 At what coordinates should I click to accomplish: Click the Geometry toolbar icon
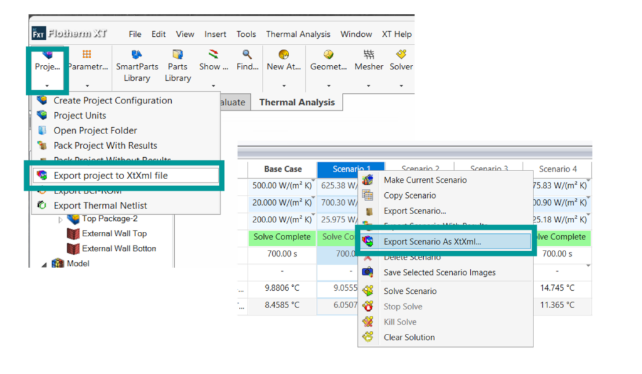click(328, 55)
